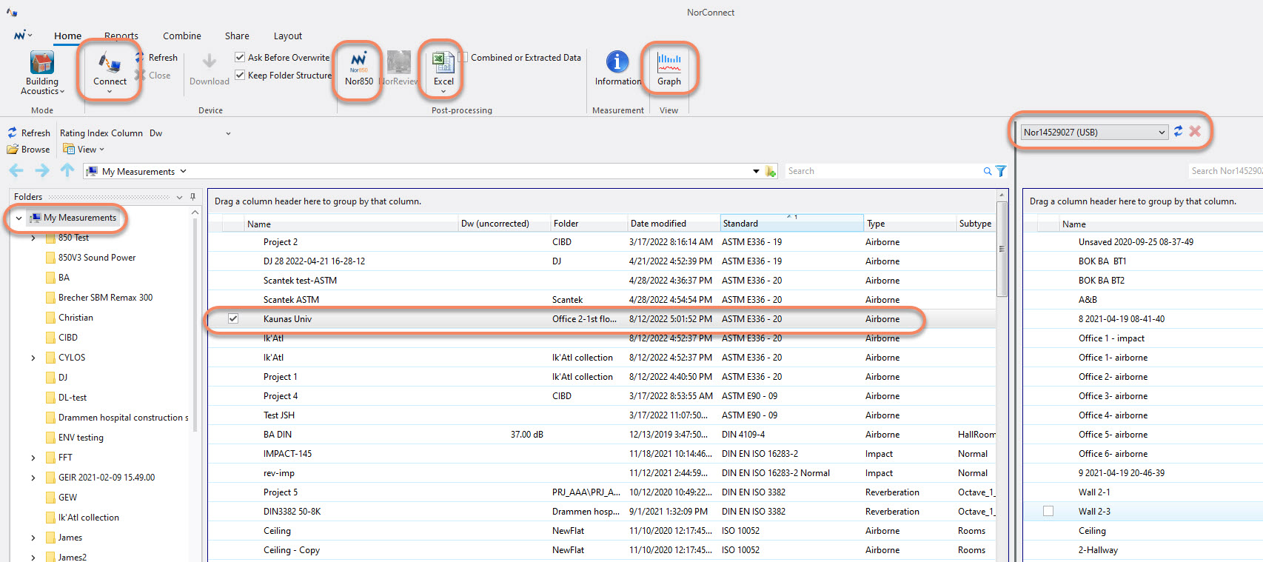Click the measurements Search field
The height and width of the screenshot is (562, 1263).
click(x=881, y=171)
